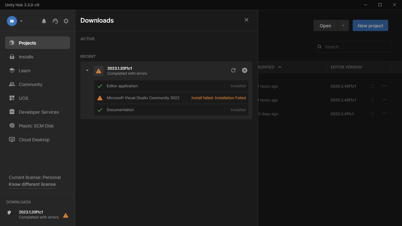Open preferences via the gear icon
Viewport: 402px width, 226px height.
[66, 21]
